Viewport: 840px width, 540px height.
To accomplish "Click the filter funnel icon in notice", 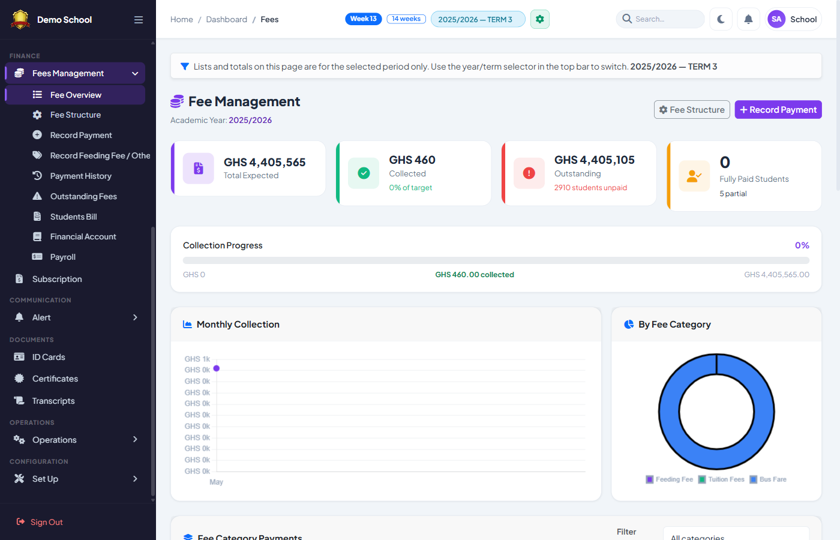I will coord(185,67).
